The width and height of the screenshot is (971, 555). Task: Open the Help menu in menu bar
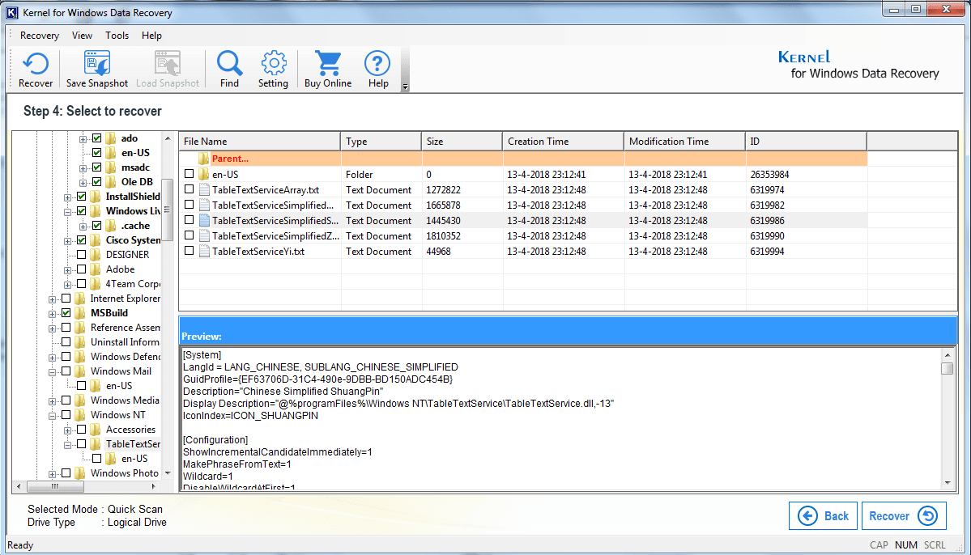tap(151, 36)
